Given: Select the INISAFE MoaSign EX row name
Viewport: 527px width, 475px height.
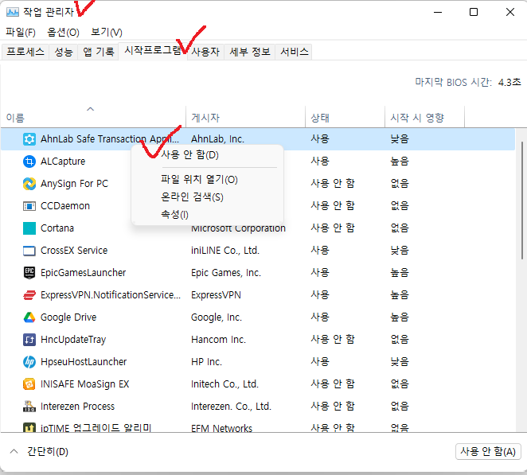Looking at the screenshot, I should pos(84,384).
